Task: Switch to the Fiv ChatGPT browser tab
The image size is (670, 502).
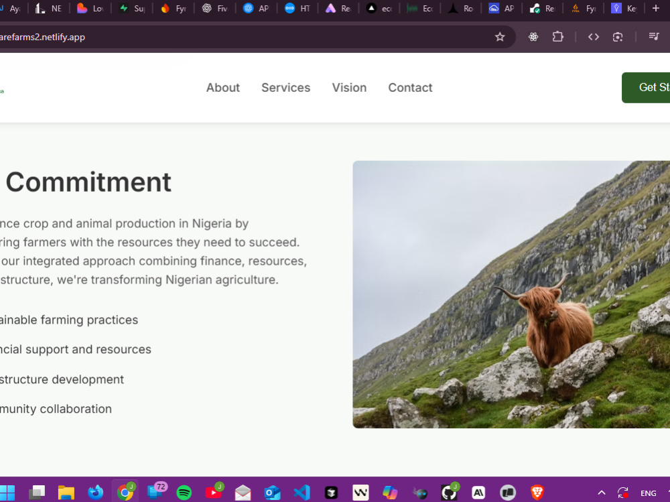Action: [214, 8]
